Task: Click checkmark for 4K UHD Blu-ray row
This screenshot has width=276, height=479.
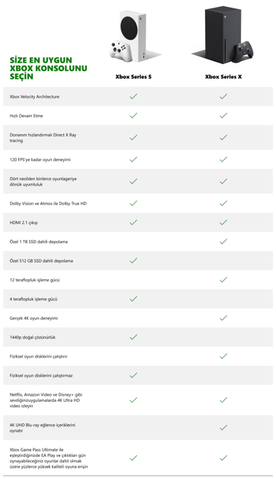Action: click(x=223, y=427)
